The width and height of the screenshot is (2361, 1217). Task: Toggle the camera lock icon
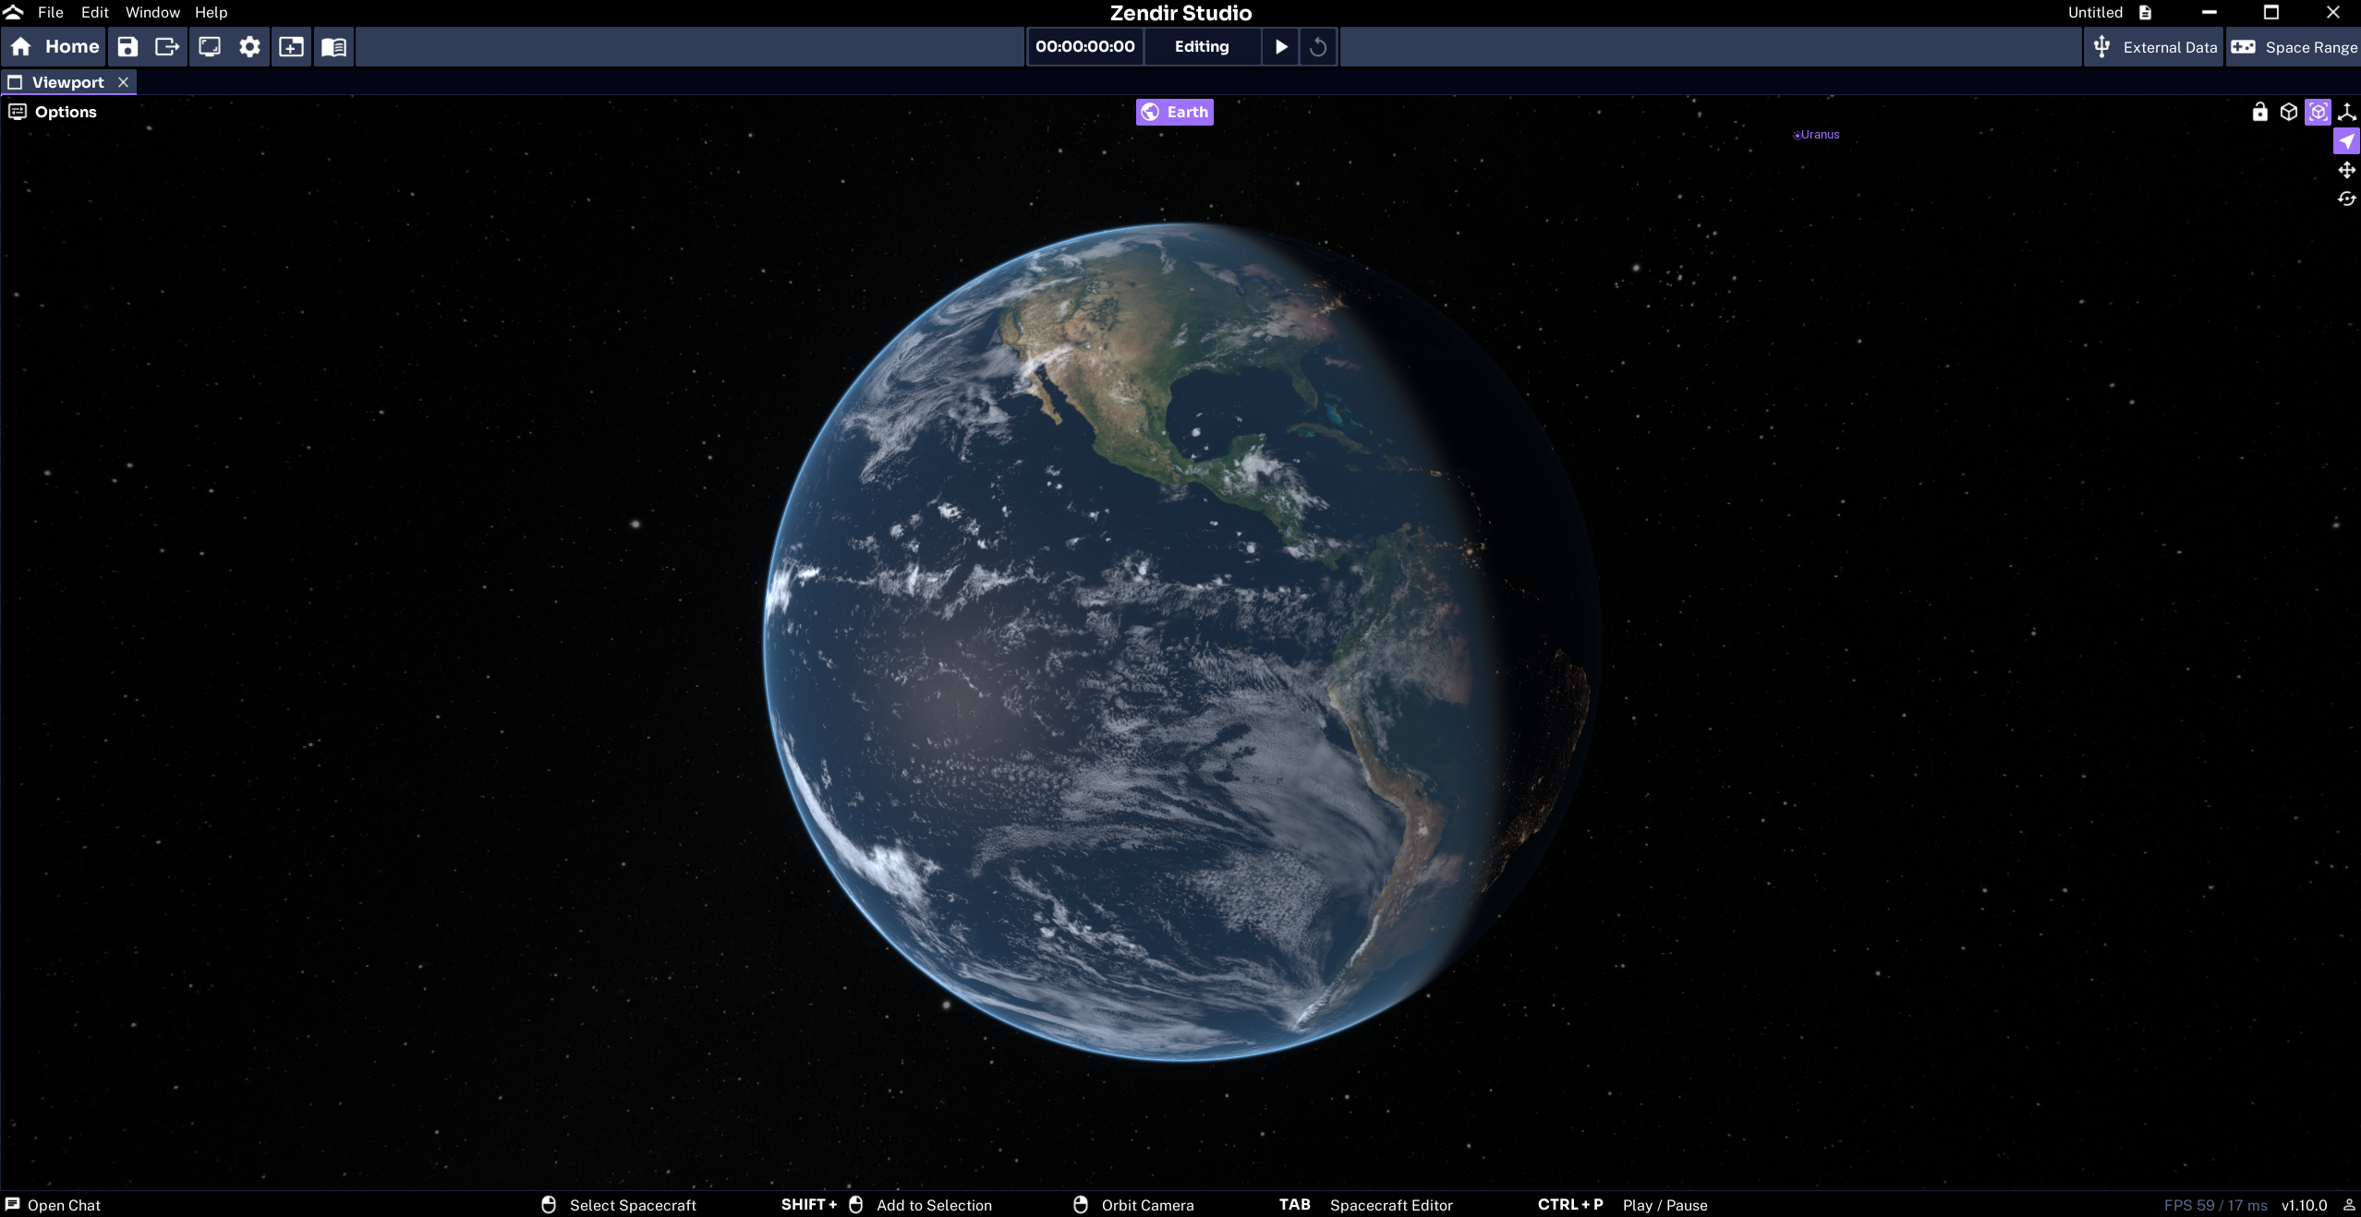pos(2259,112)
